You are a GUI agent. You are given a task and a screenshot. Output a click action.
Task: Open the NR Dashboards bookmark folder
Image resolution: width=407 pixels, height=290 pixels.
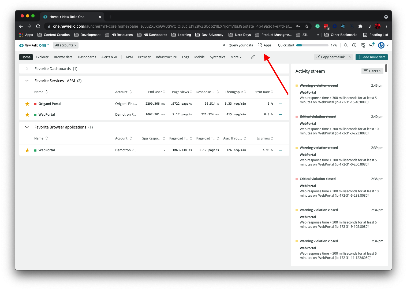point(152,35)
